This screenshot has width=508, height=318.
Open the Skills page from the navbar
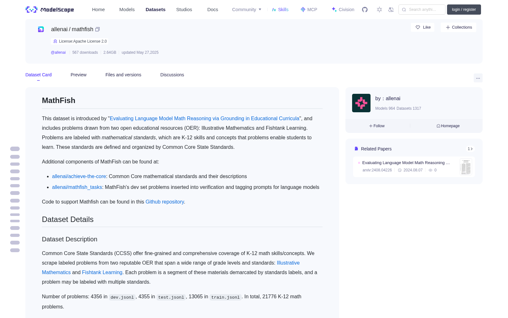(x=280, y=10)
